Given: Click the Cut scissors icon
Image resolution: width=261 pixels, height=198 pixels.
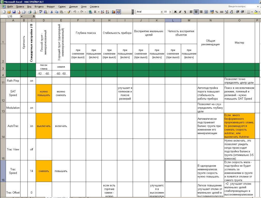Looking at the screenshot, I should [x=52, y=12].
